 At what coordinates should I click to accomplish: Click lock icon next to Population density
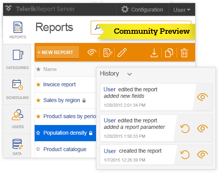[x=91, y=133]
